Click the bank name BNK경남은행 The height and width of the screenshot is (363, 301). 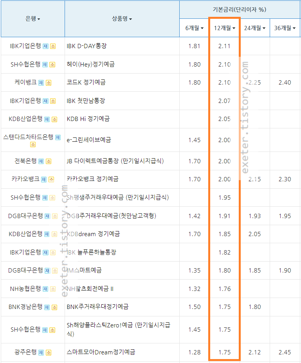[25, 307]
